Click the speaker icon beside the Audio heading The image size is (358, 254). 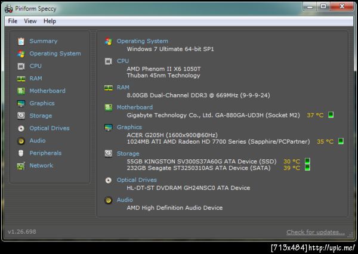pyautogui.click(x=109, y=200)
